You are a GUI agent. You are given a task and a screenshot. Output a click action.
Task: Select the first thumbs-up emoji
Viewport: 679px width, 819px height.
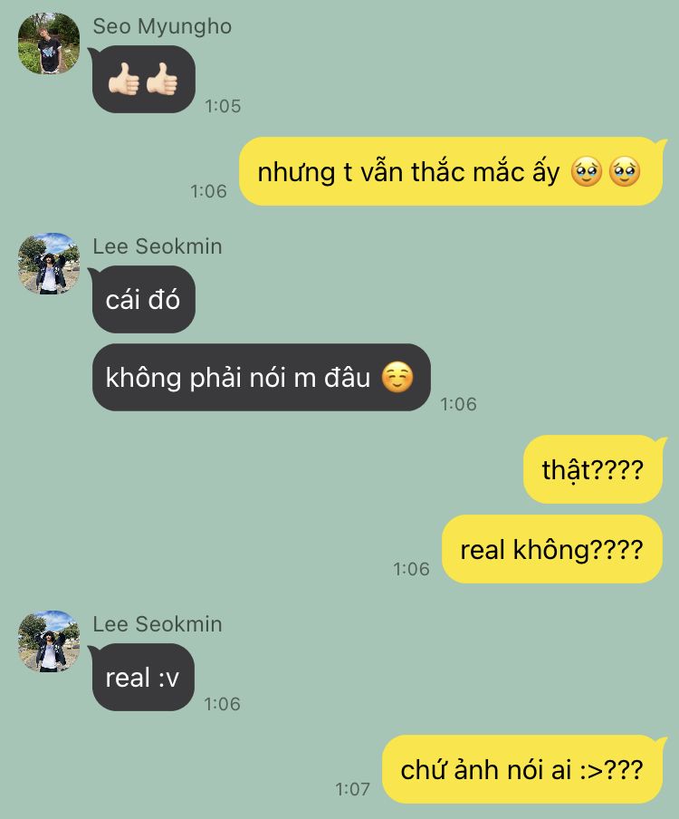click(123, 80)
